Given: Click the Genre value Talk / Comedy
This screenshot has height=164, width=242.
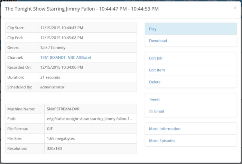Looking at the screenshot, I should (53, 48).
